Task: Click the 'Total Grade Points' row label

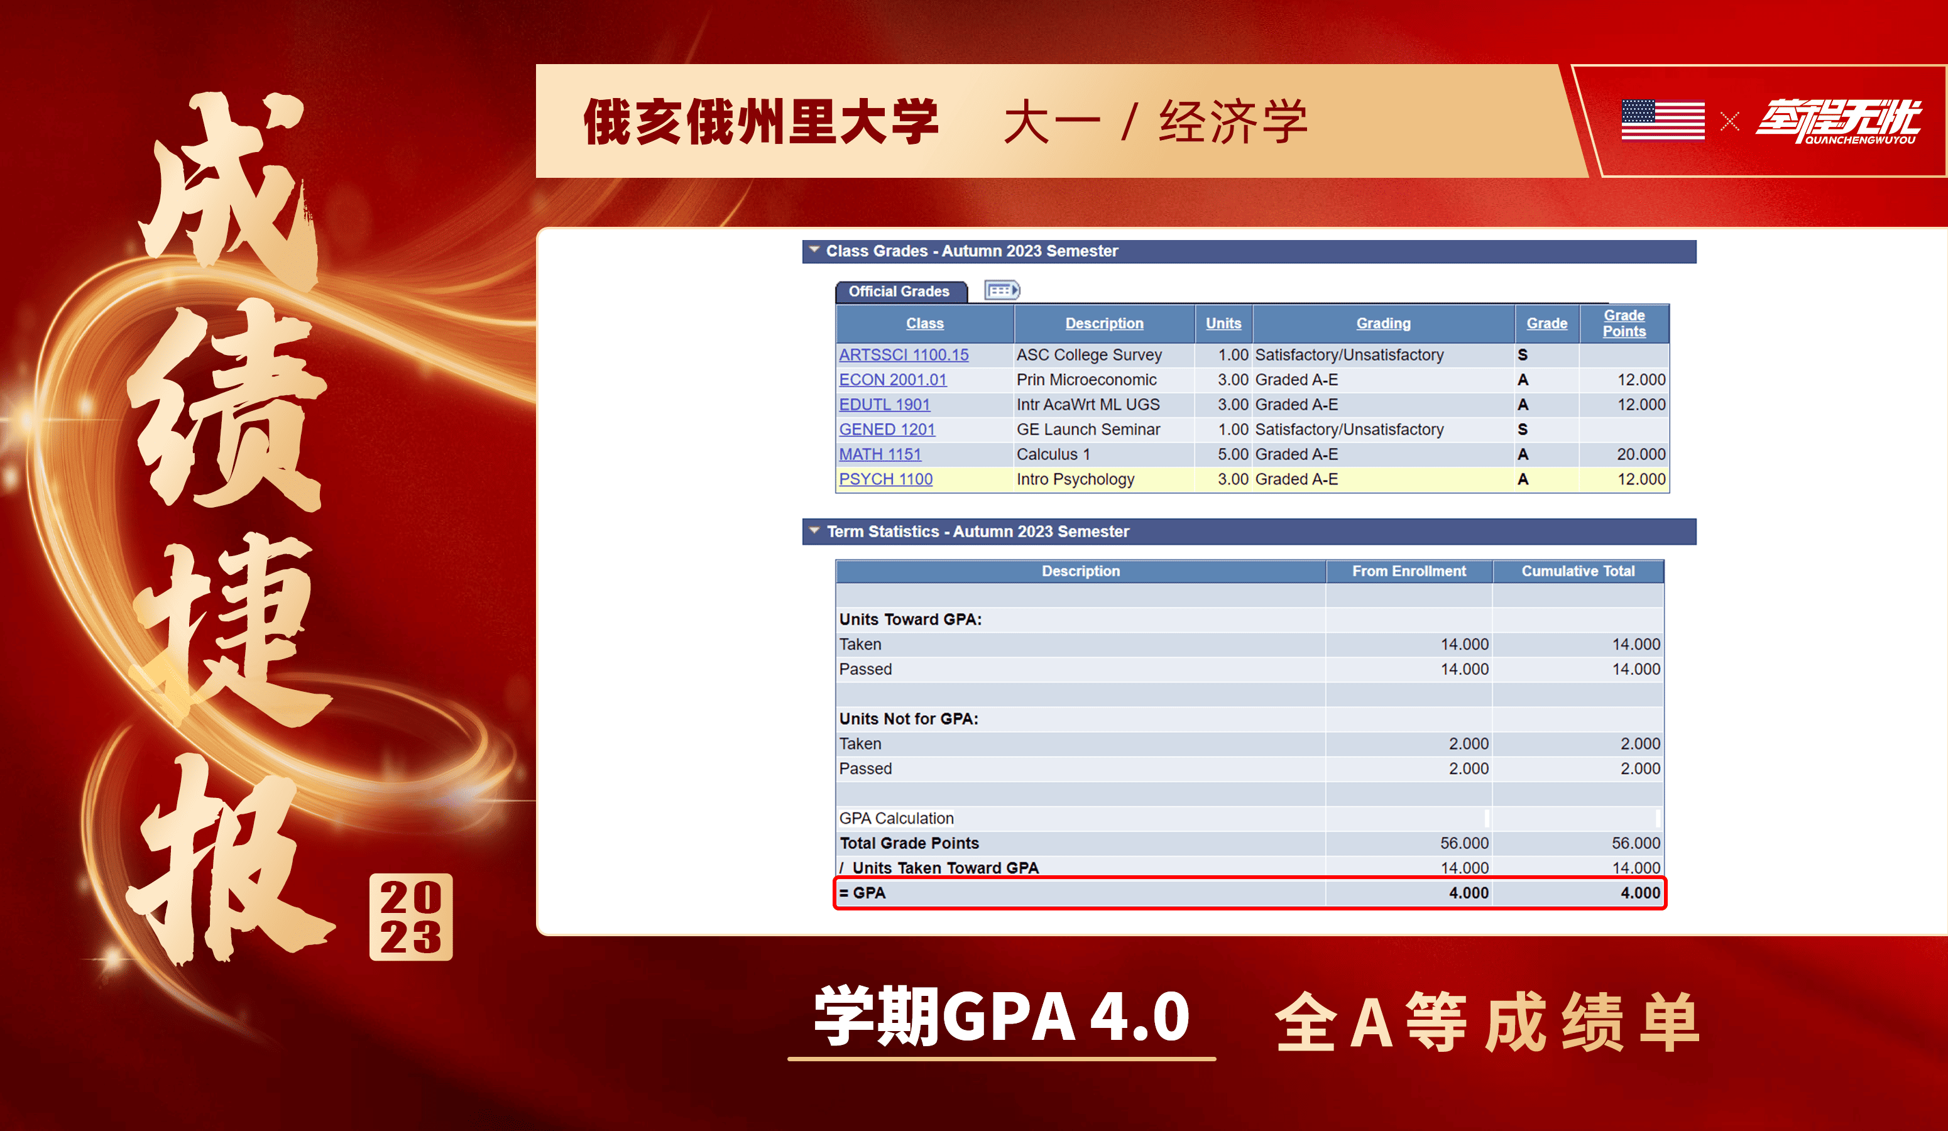Action: click(909, 843)
